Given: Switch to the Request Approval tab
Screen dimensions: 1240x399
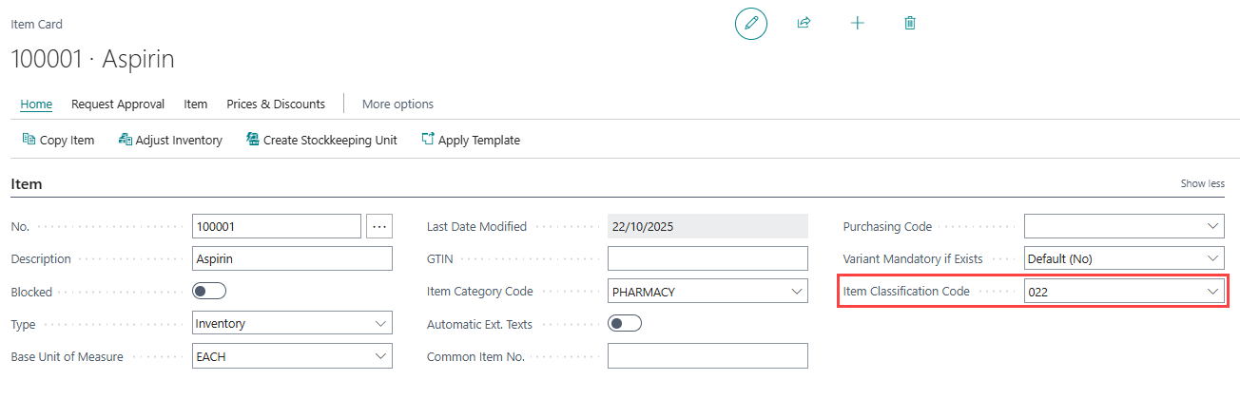Looking at the screenshot, I should pos(118,104).
